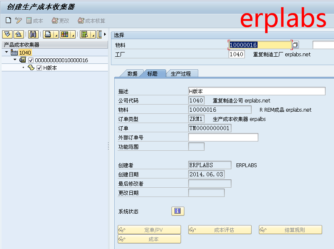Click the 外部订单号 input field
The height and width of the screenshot is (249, 334).
[223, 137]
